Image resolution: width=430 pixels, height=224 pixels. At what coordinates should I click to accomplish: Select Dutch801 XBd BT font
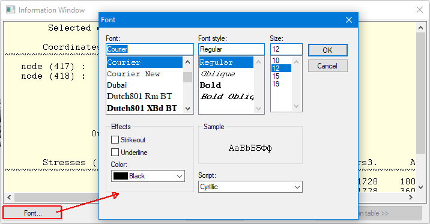(x=145, y=108)
